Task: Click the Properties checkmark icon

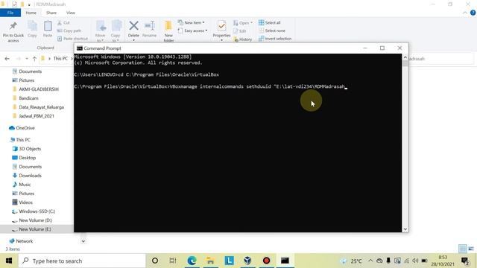Action: click(x=221, y=26)
